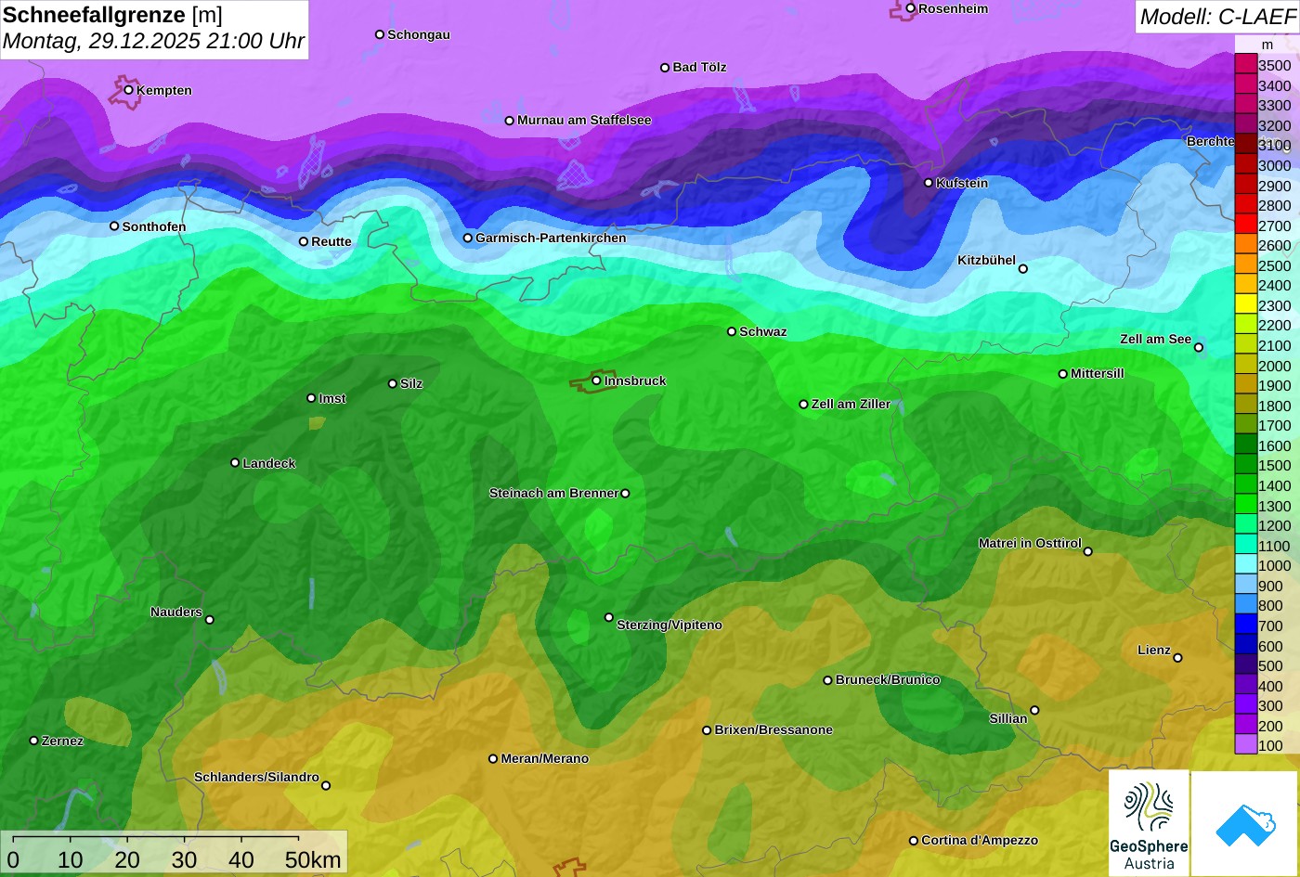Click the Sonthofen location dot
Screen dimensions: 1300x877
coord(114,226)
